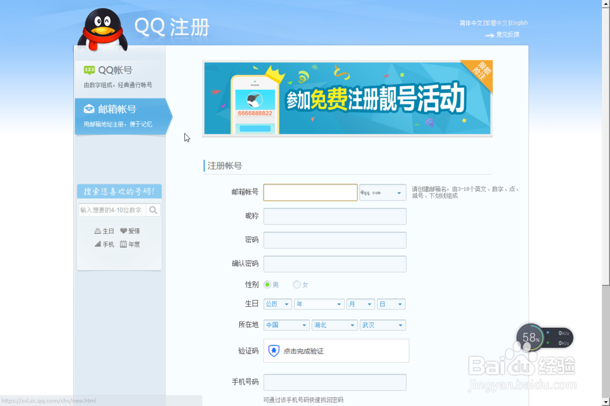Open the 意见反馈 feedback link

(x=508, y=35)
